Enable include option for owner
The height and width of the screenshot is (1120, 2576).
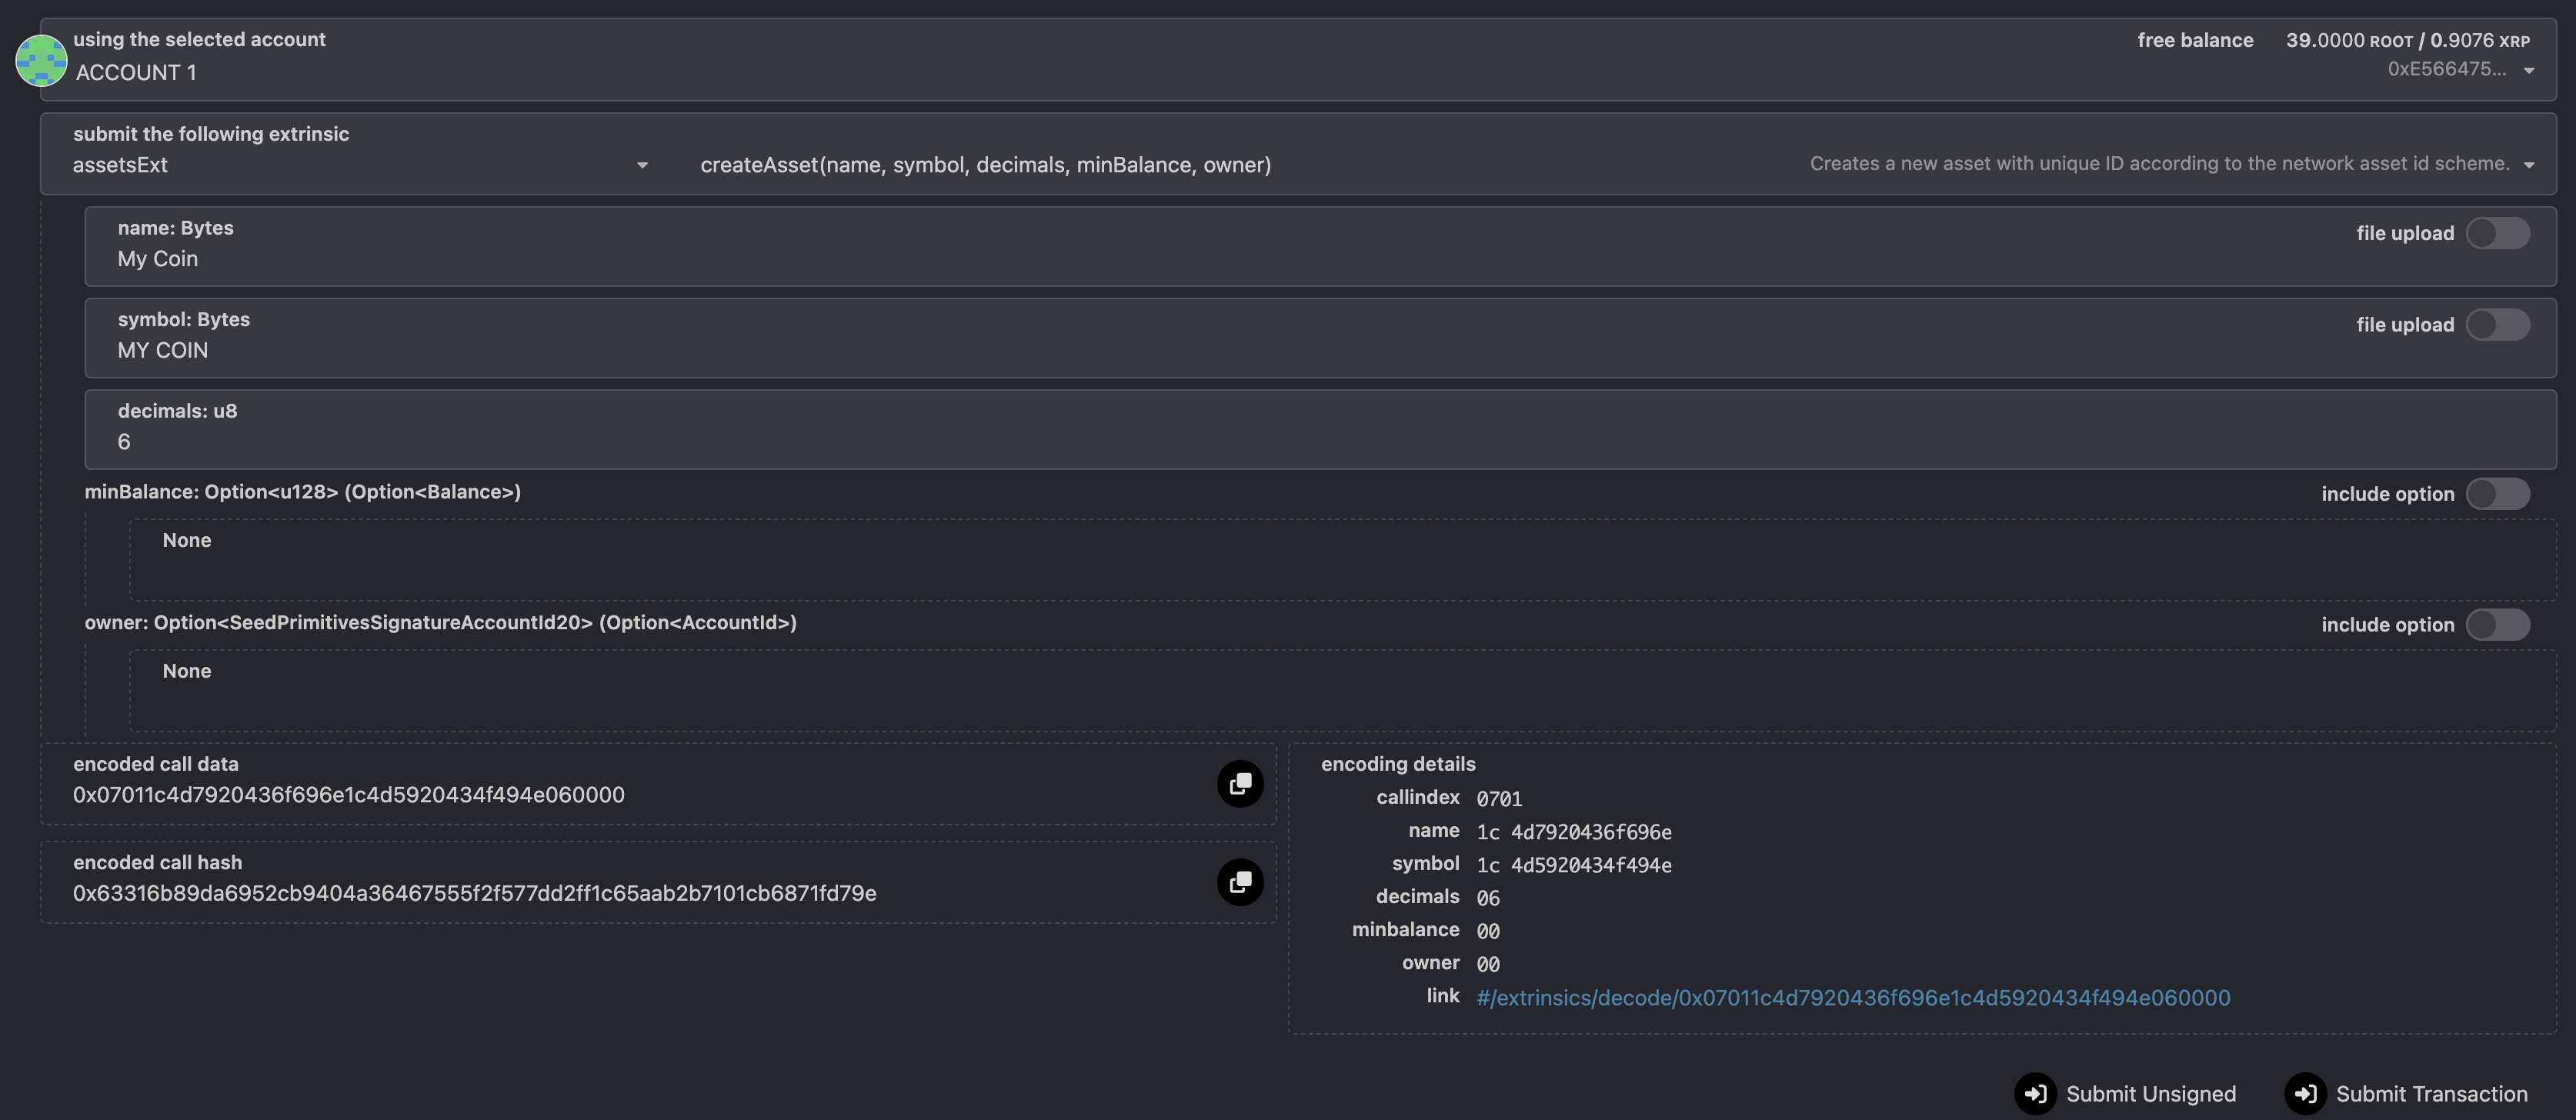[2497, 625]
